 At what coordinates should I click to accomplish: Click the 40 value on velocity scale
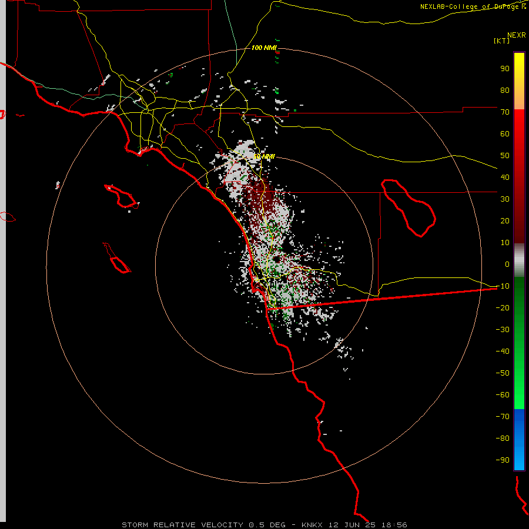point(505,177)
